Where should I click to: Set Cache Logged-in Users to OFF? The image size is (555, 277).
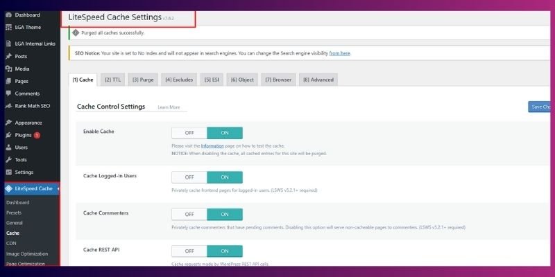tap(189, 177)
